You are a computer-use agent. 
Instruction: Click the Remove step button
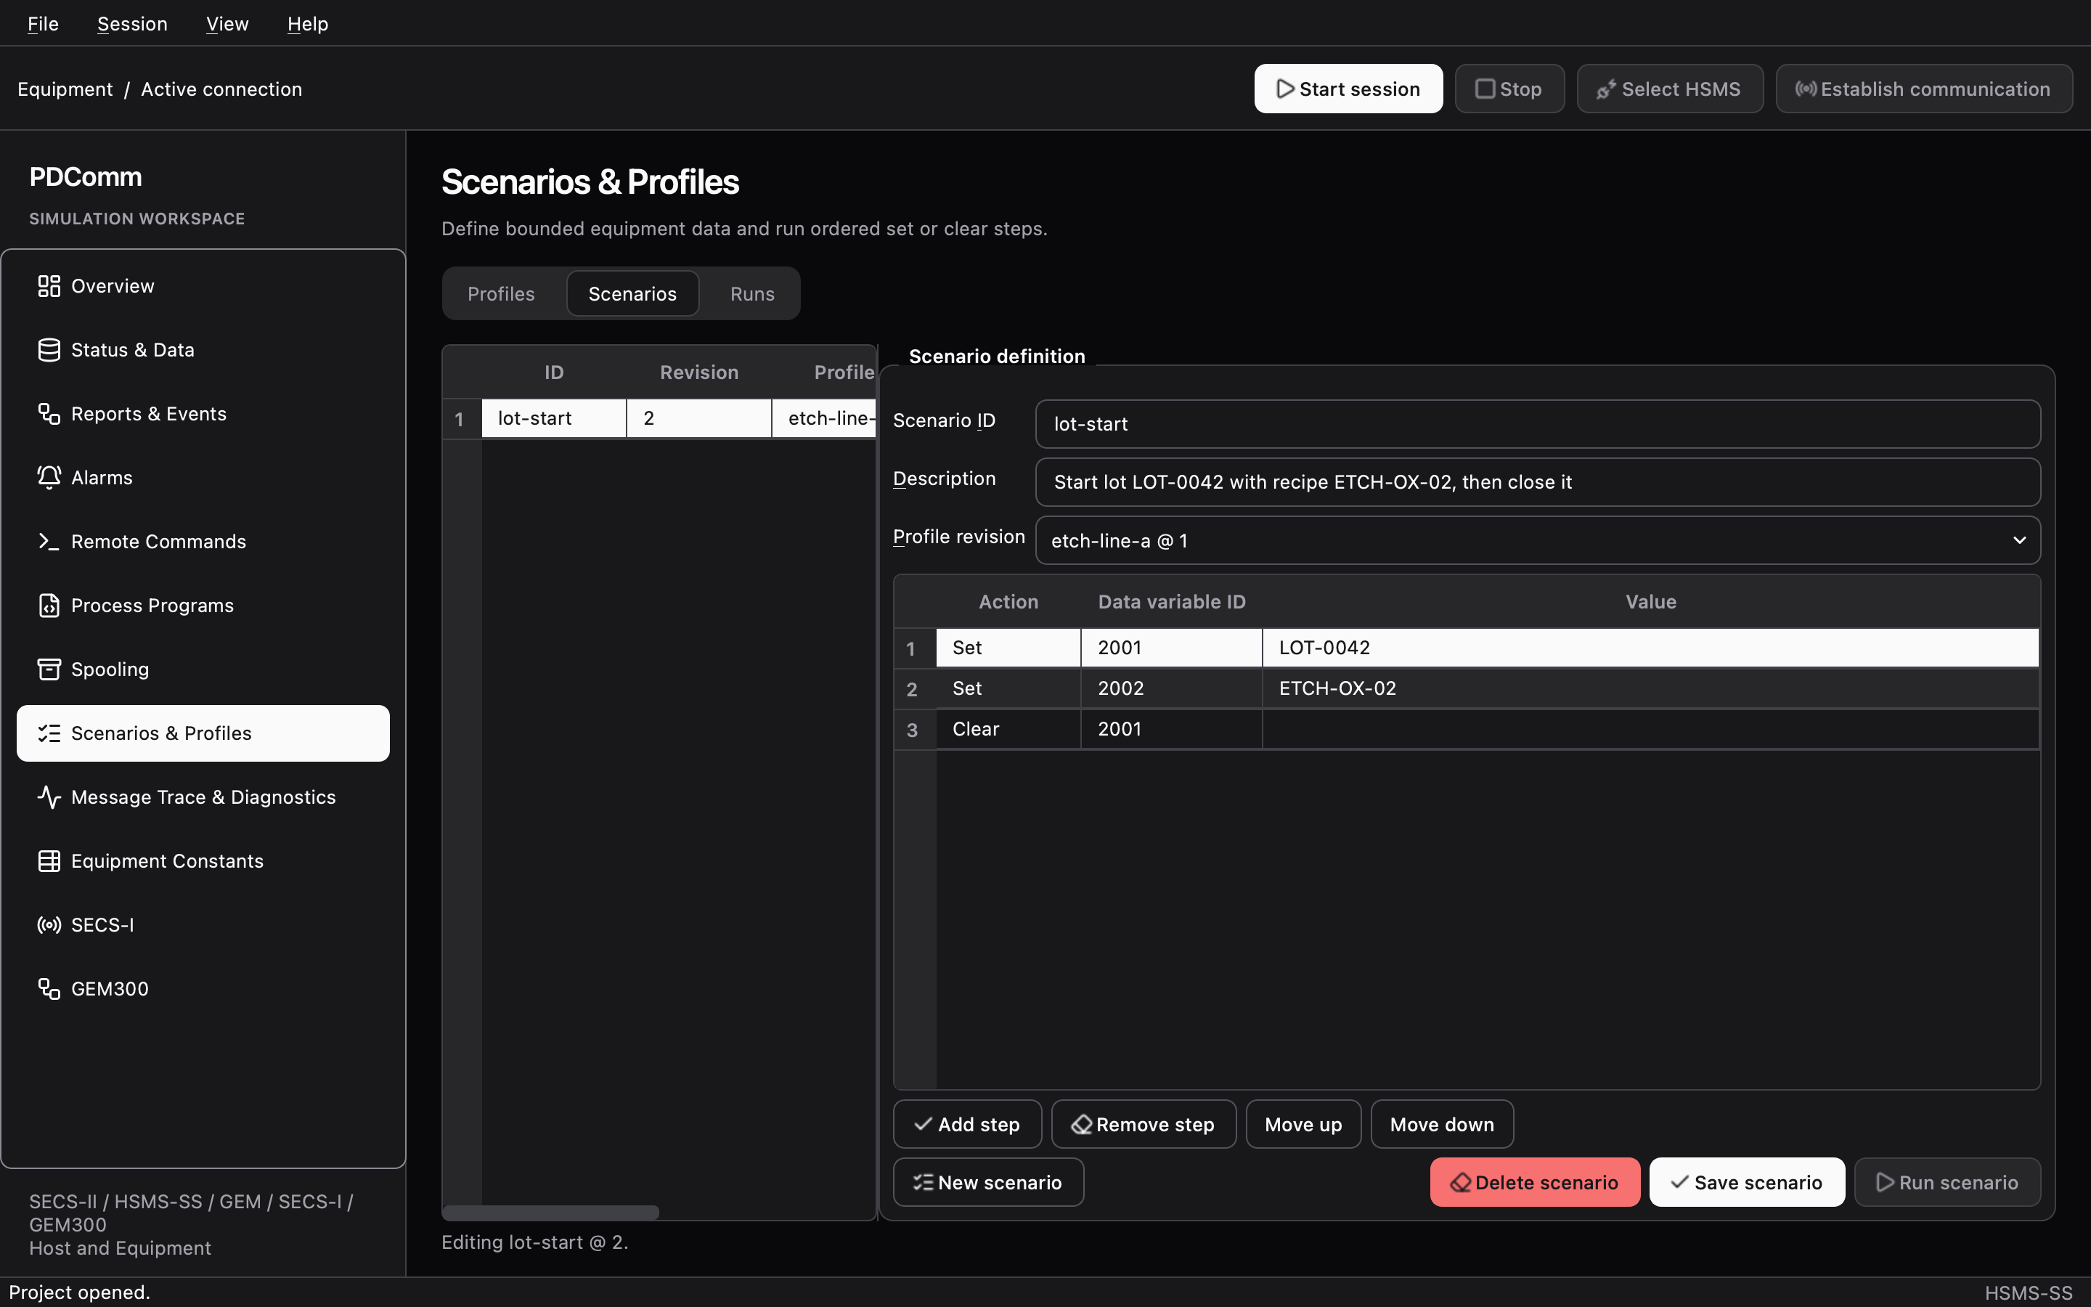click(x=1143, y=1124)
